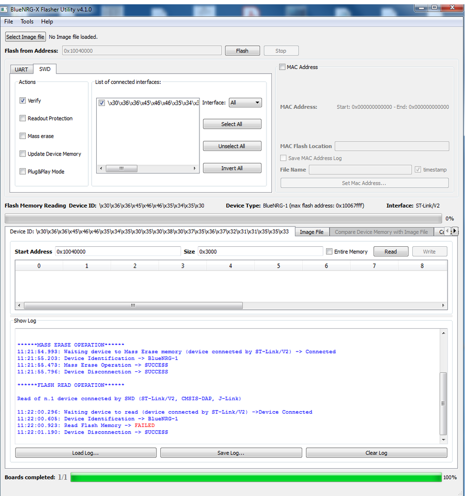Enable Readout Protection option
The image size is (465, 496).
(22, 118)
